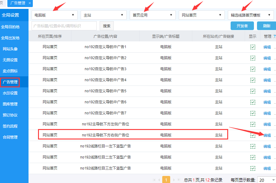The width and height of the screenshot is (276, 183).
Task: Toggle 显示 checkbox for no192主导航下方左侧广告位
Action: [253, 124]
